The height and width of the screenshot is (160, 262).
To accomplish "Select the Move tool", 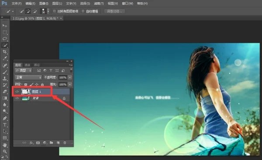I will tap(5, 26).
